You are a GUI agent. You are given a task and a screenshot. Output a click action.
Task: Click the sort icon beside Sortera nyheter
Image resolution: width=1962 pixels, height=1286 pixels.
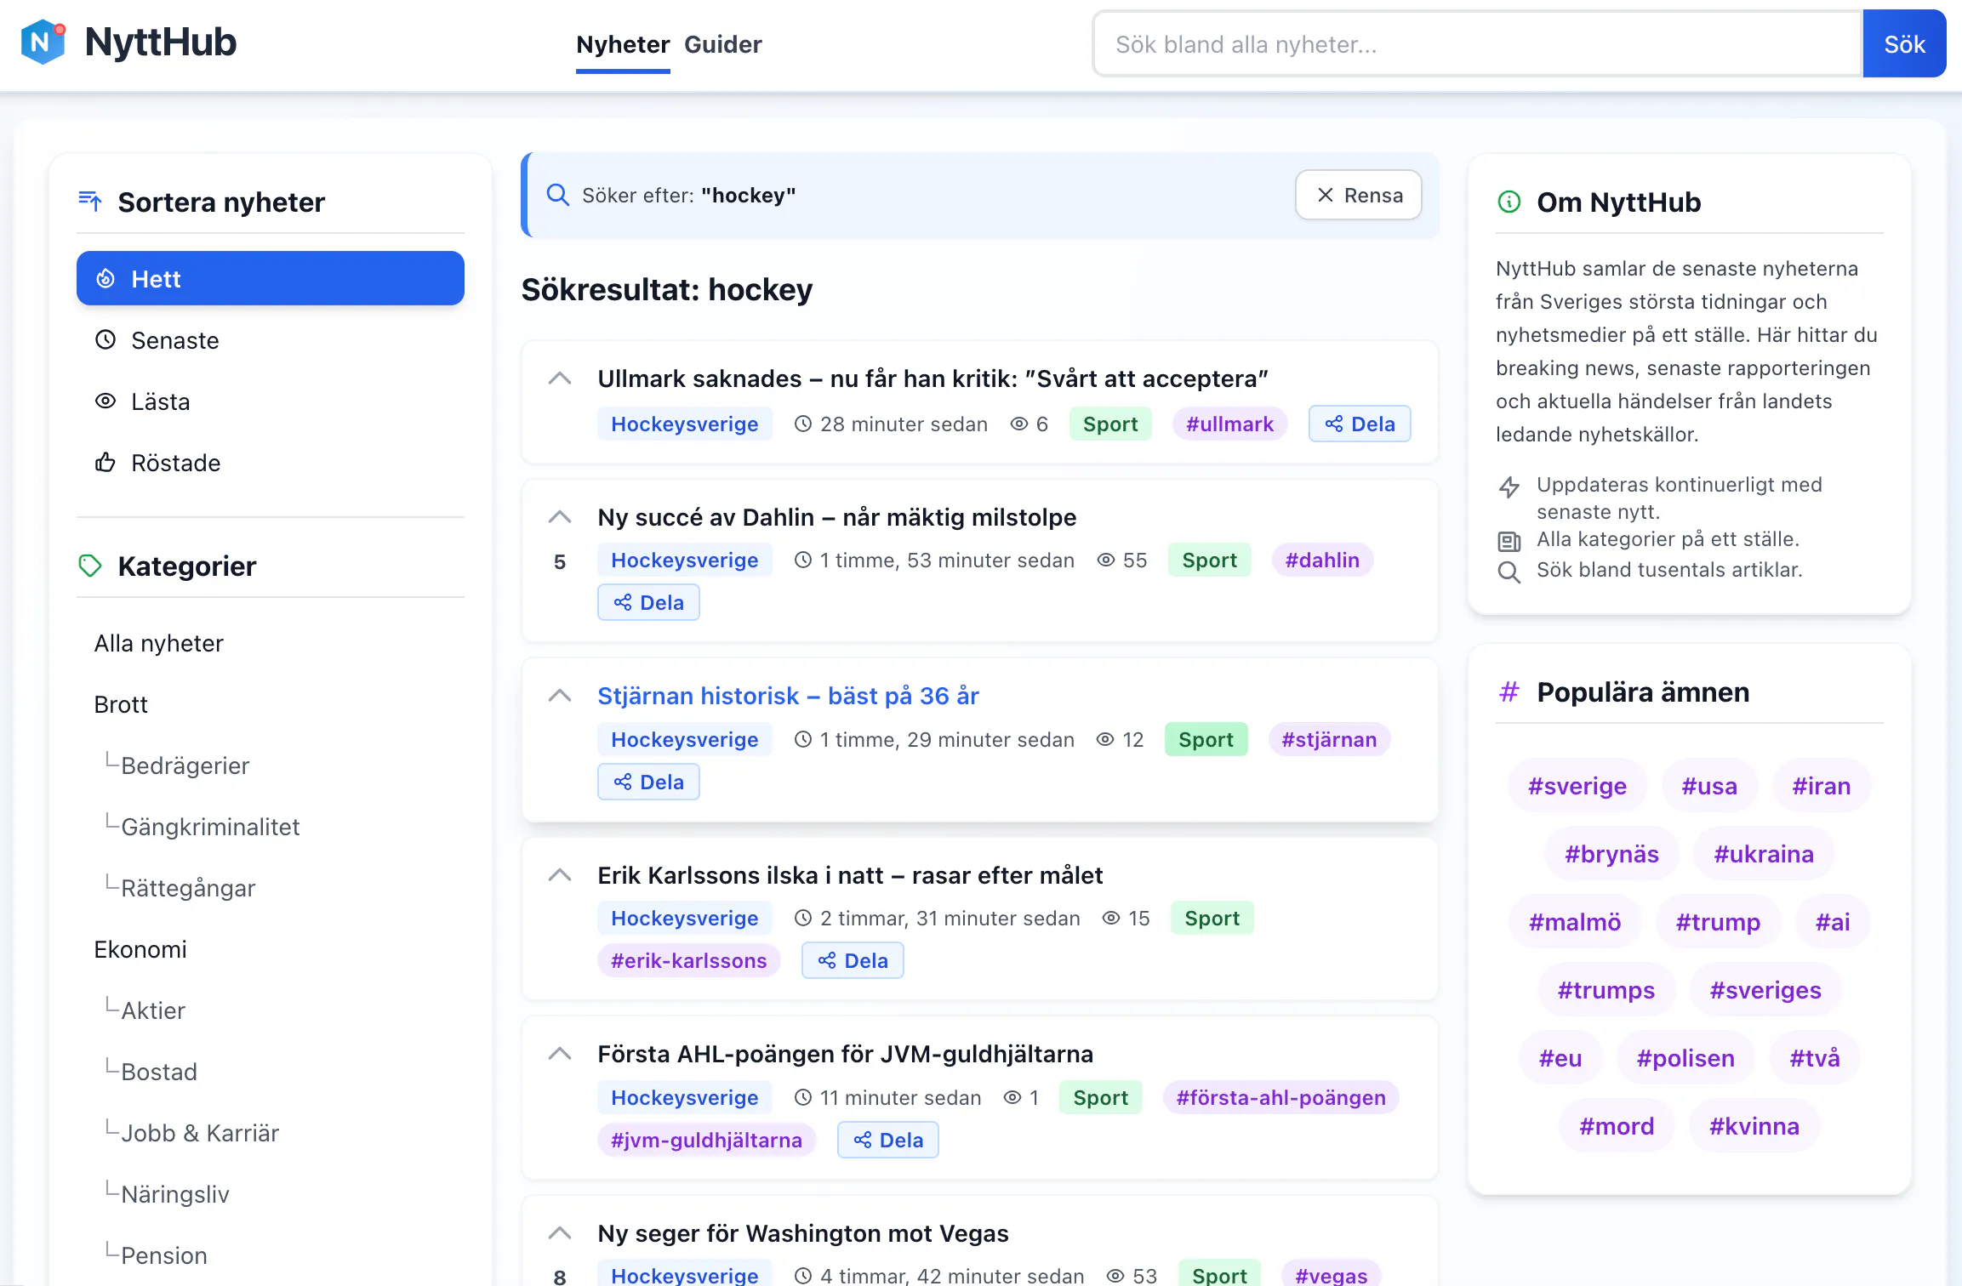(x=90, y=202)
